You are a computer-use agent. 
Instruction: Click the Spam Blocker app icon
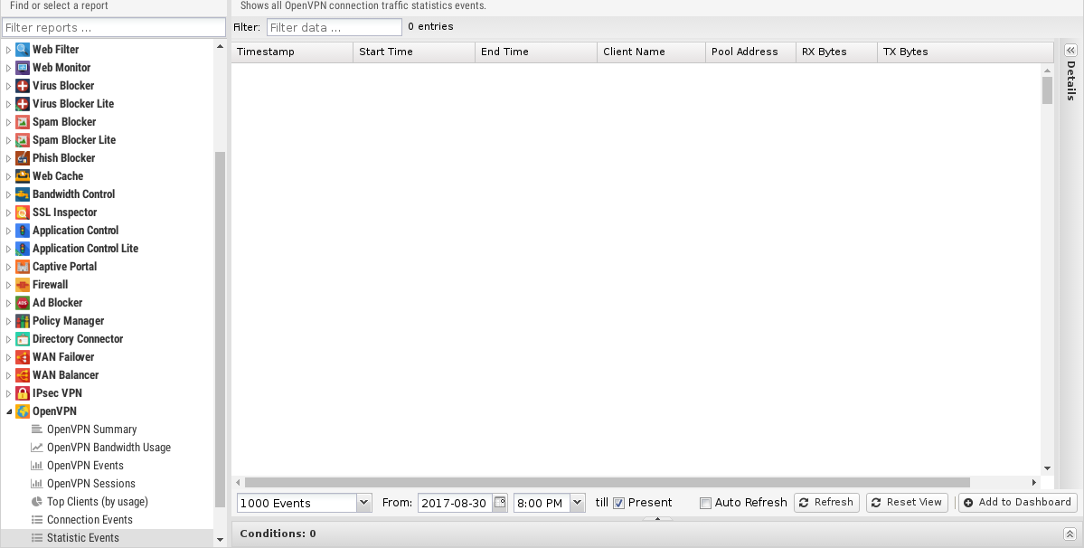pyautogui.click(x=22, y=121)
